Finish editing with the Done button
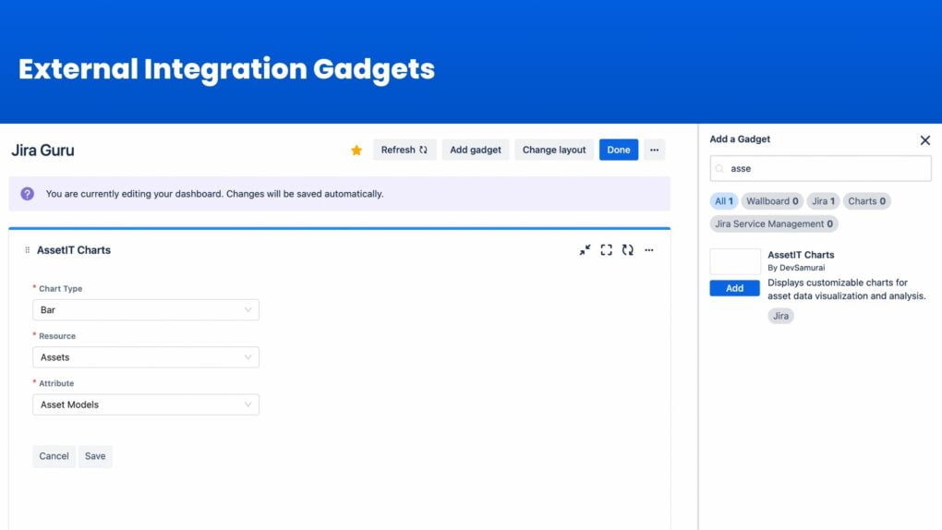 coord(618,150)
